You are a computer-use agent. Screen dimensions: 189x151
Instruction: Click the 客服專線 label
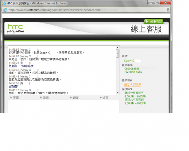[x=127, y=65]
